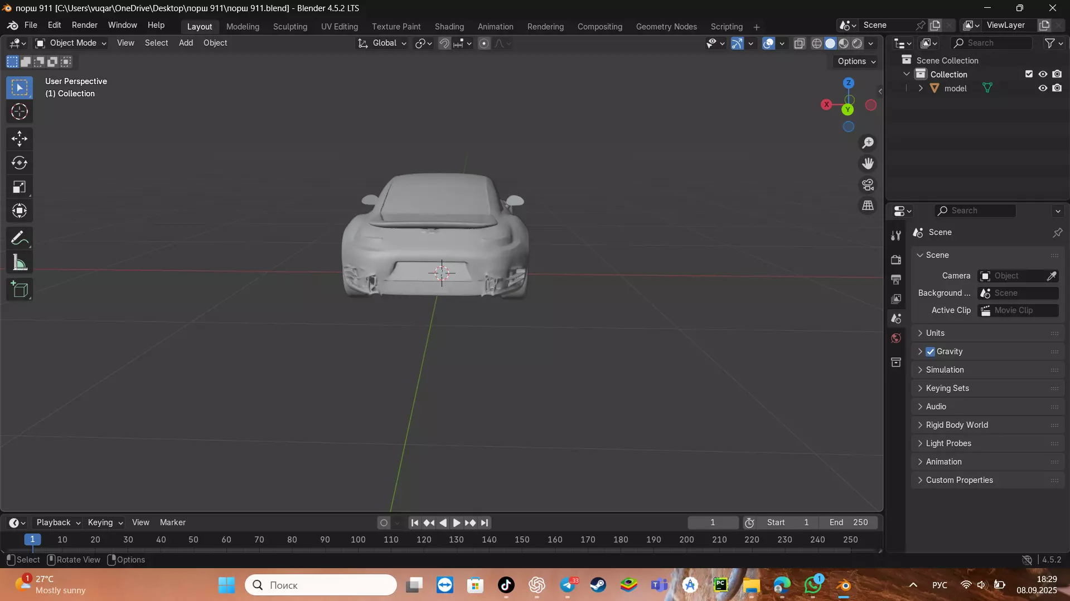The height and width of the screenshot is (601, 1070).
Task: Switch perspective/orthographic grid icon
Action: 868,206
